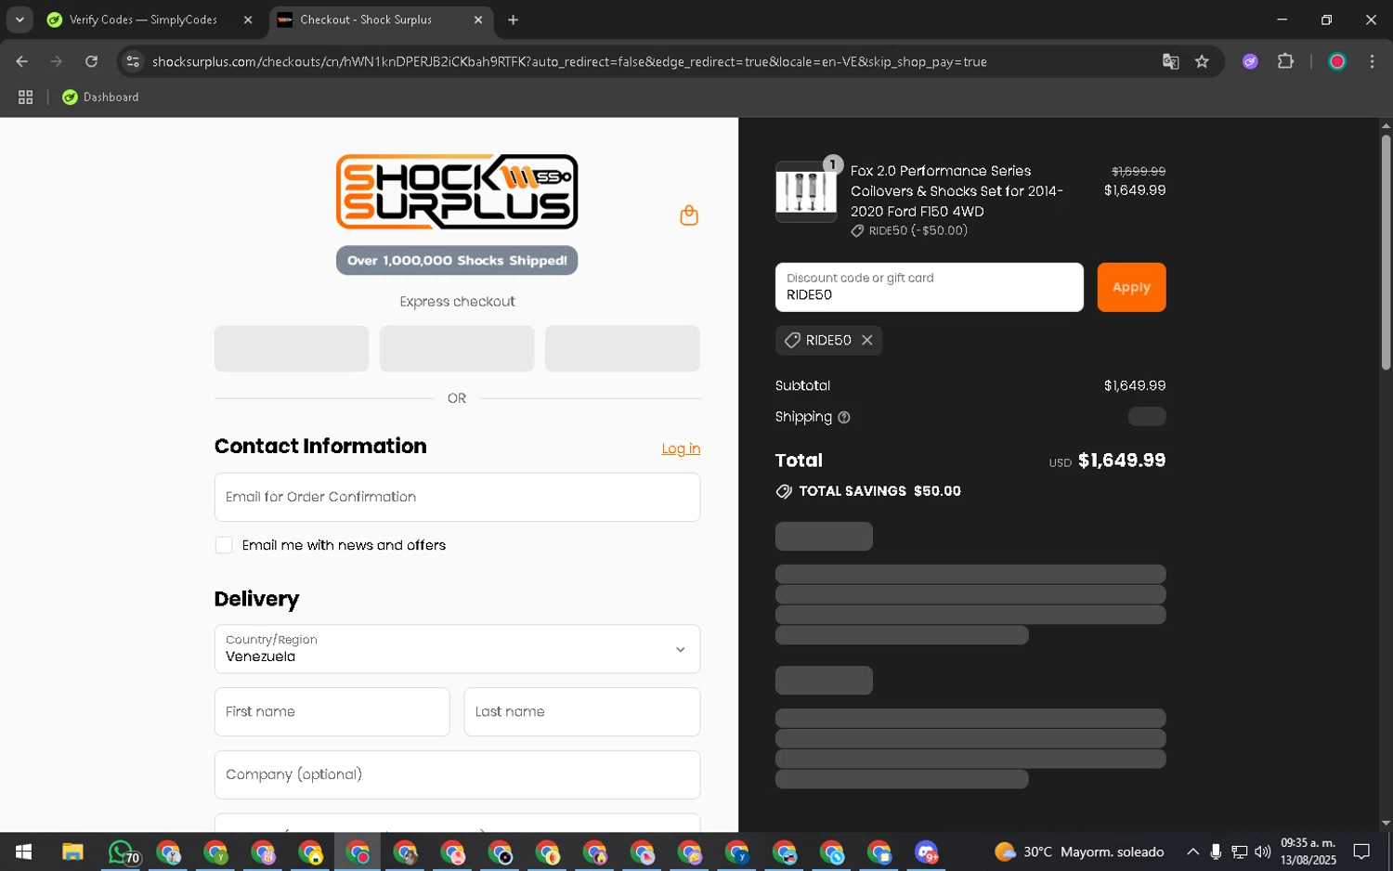Screen dimensions: 1393x871
Task: Remove the RIDE50 discount tag
Action: point(866,341)
